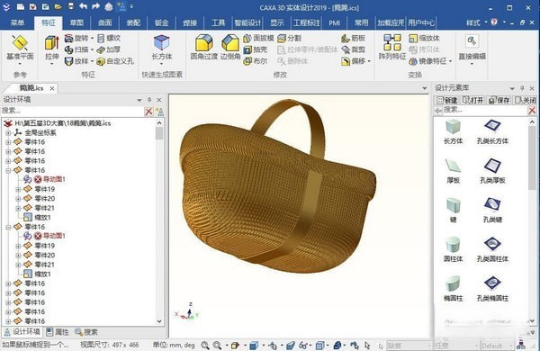Toggle auto-hide pin on 设计元素库 panel
Image resolution: width=540 pixels, height=351 pixels.
pyautogui.click(x=522, y=88)
